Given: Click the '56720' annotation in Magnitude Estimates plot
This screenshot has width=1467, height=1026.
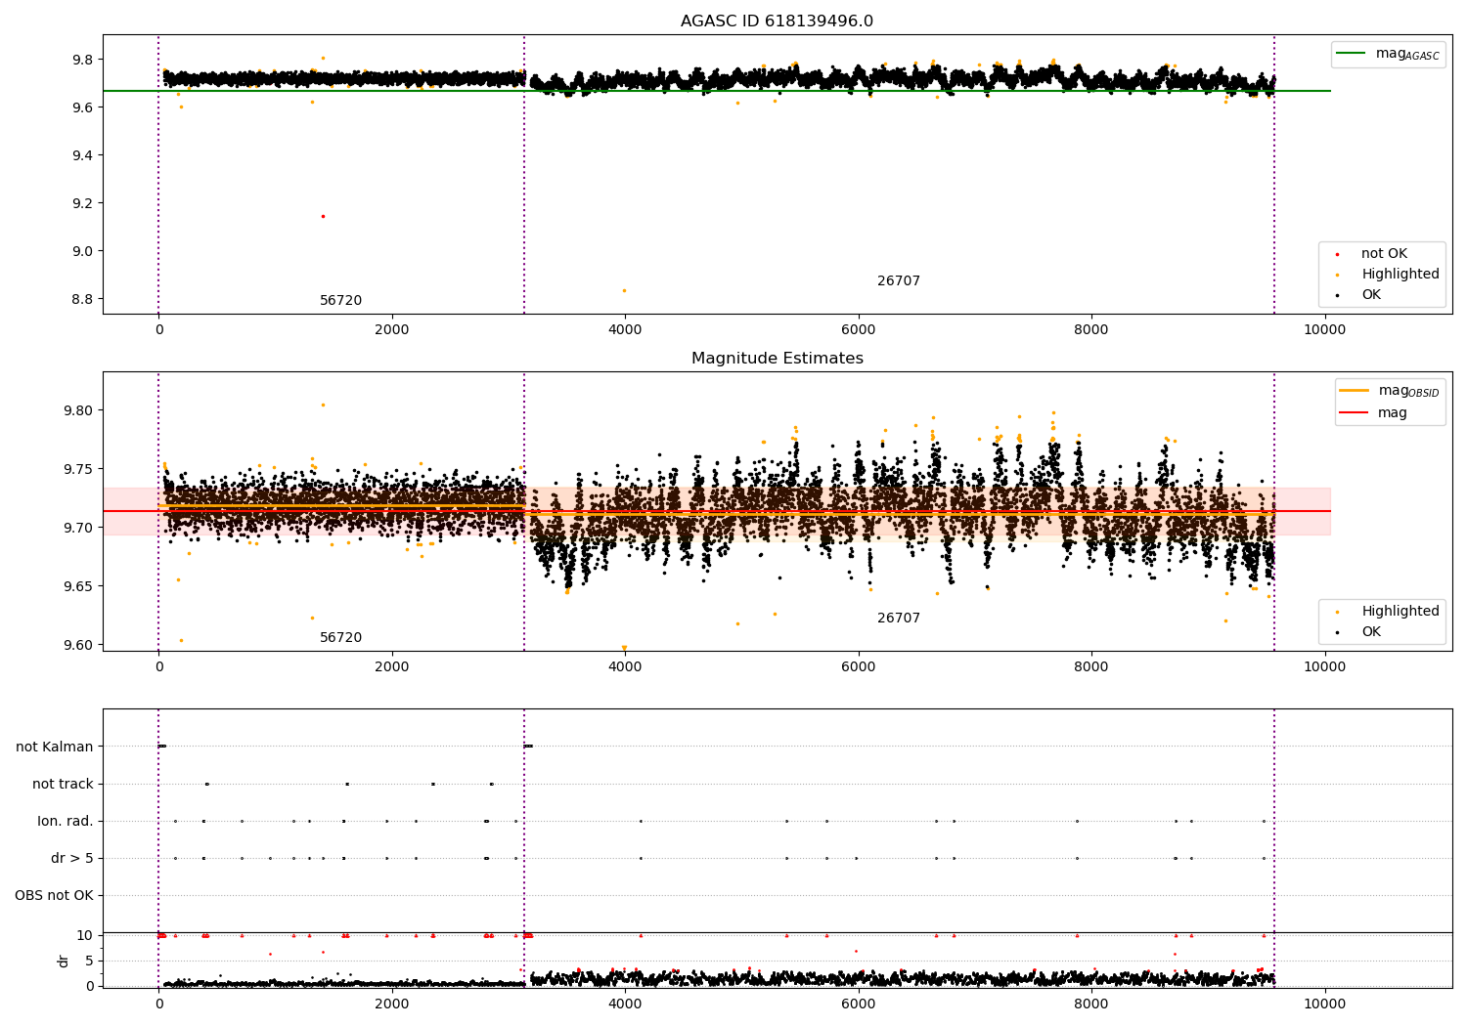Looking at the screenshot, I should [340, 638].
